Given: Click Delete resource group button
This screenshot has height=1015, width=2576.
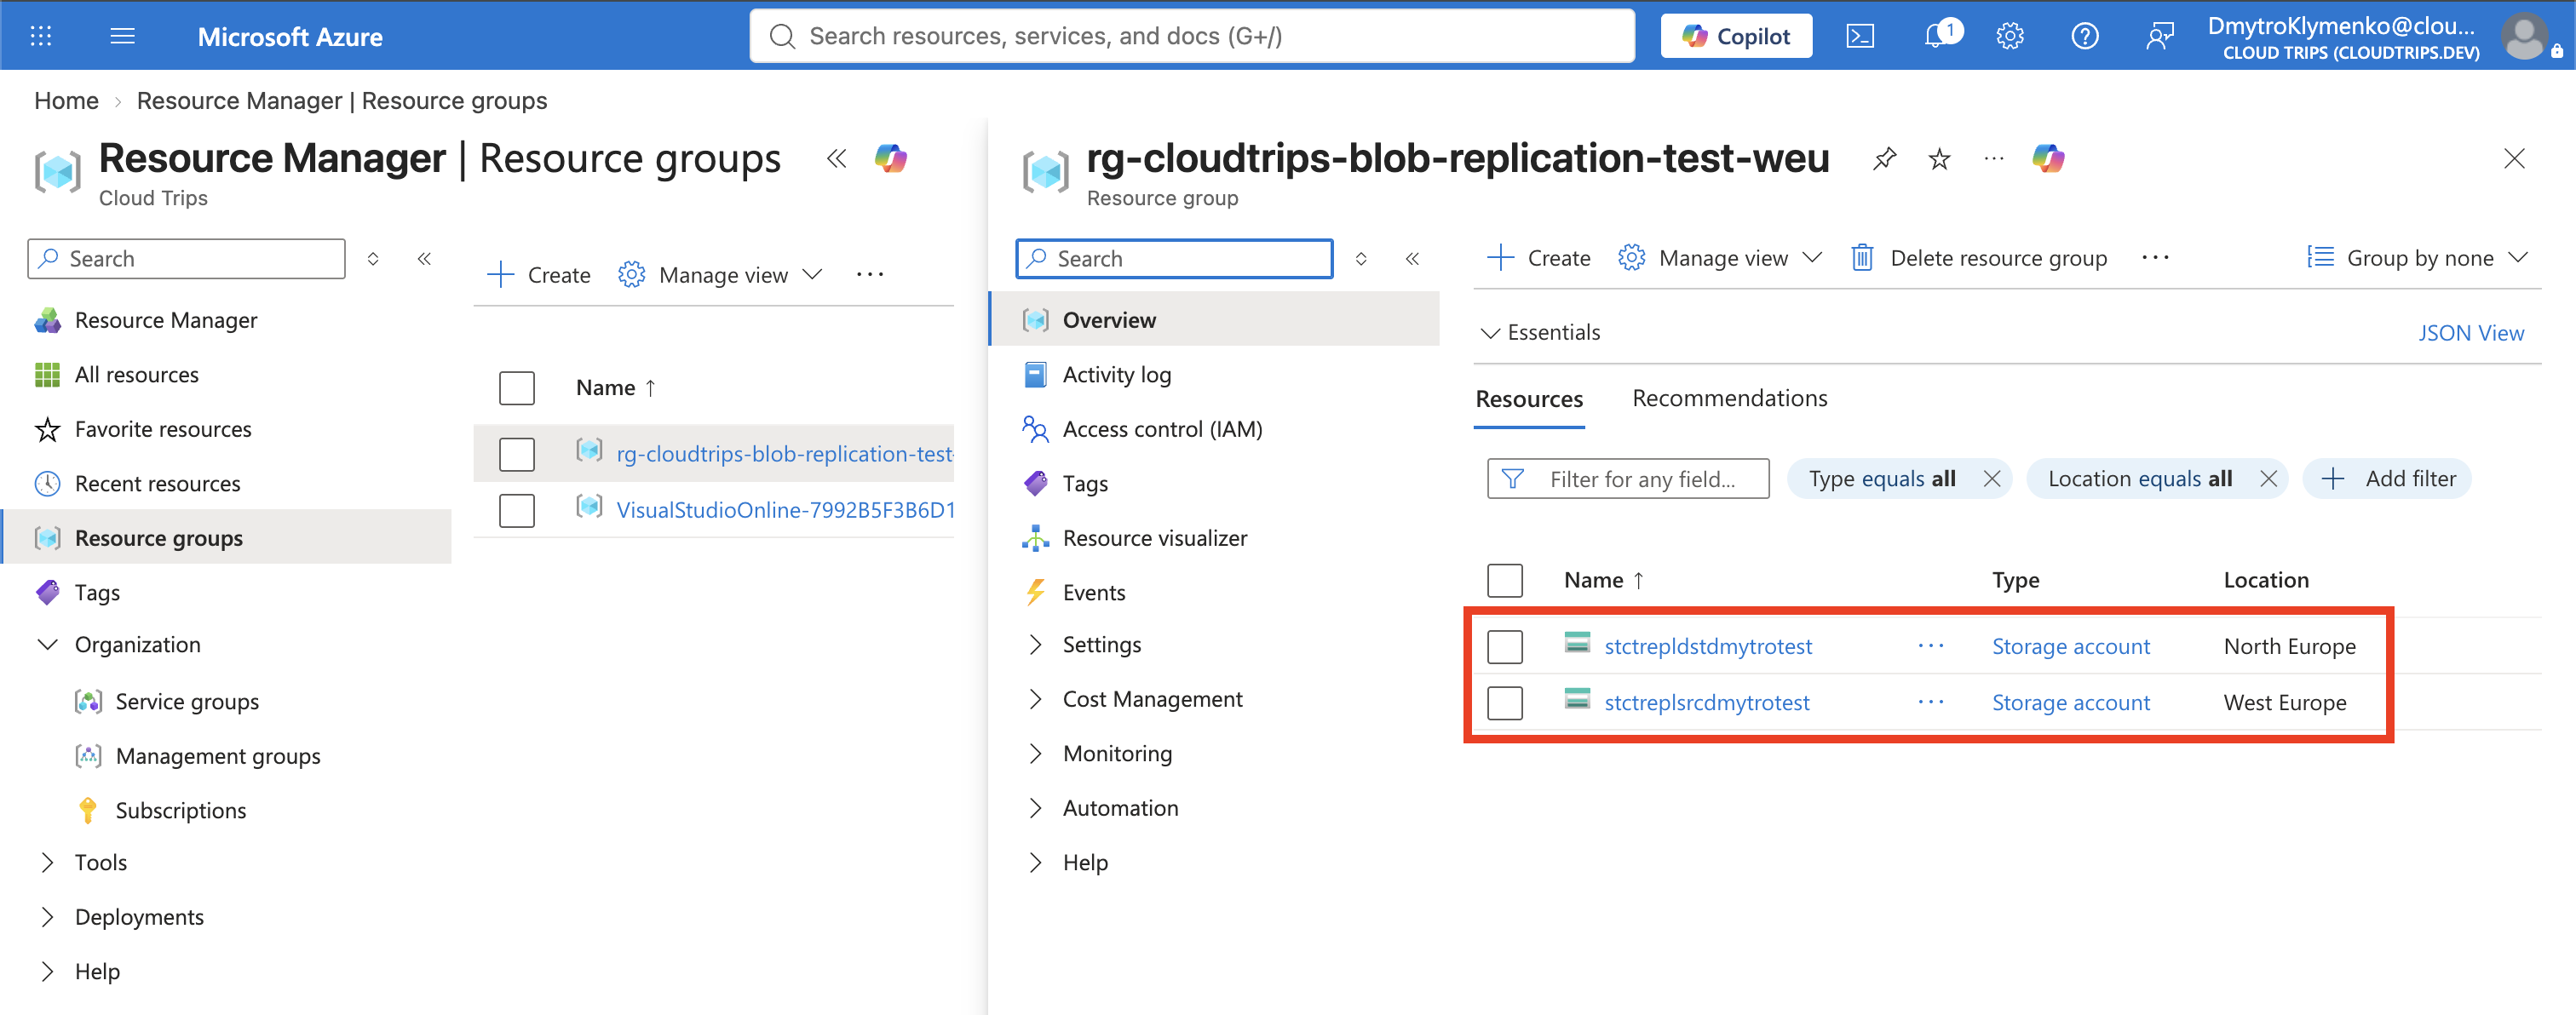Looking at the screenshot, I should click(x=1979, y=257).
